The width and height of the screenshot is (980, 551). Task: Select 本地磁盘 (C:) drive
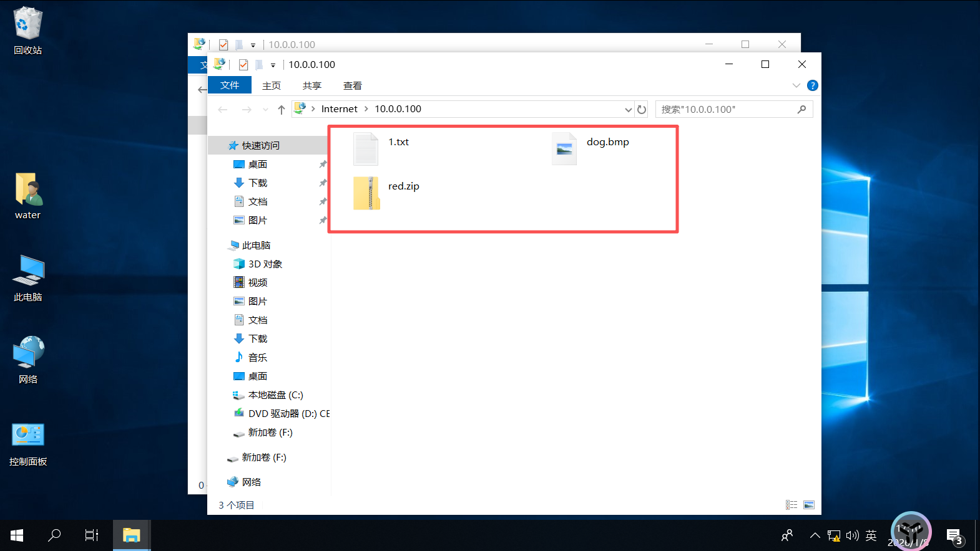pyautogui.click(x=268, y=395)
